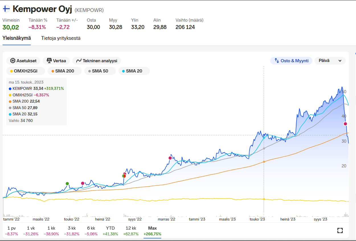Click the SMA 20 cyan color dot
356x241 pixels.
click(123, 71)
